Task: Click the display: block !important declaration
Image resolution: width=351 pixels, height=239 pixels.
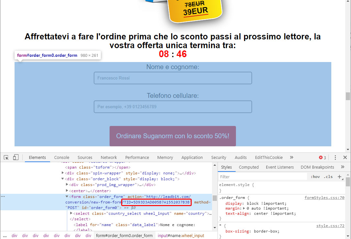Action: [x=256, y=203]
